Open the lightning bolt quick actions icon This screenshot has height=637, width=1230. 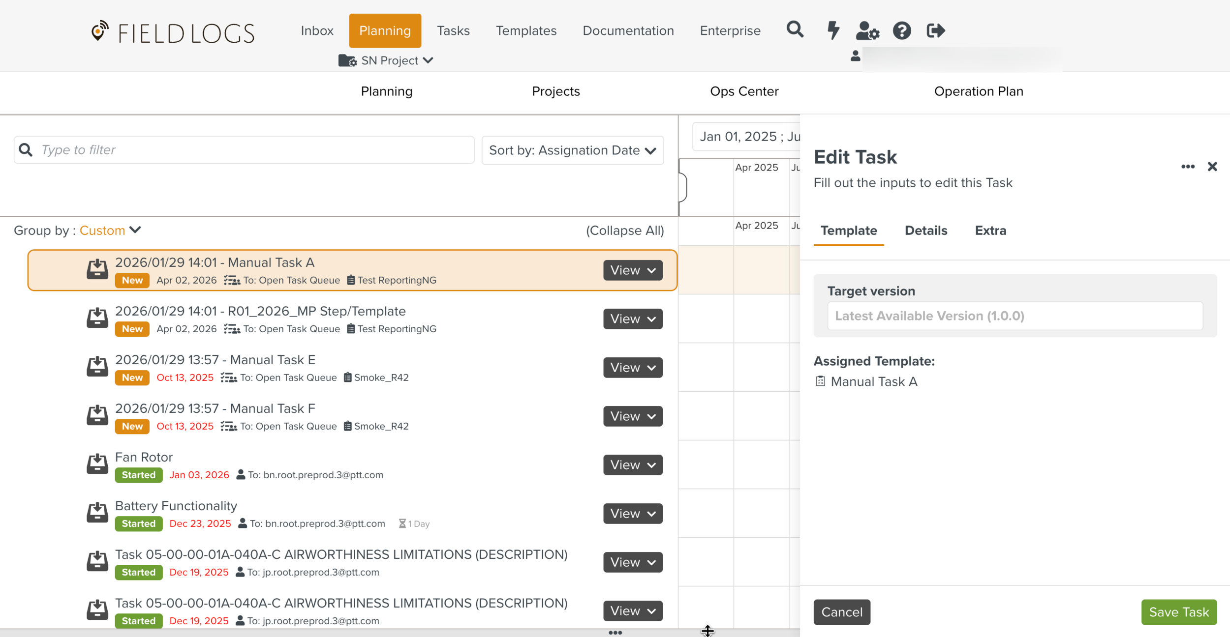(832, 30)
